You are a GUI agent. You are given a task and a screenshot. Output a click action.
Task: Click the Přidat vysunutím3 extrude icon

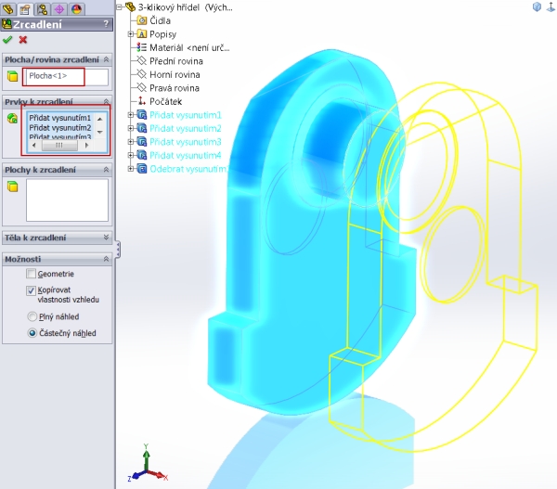(142, 142)
